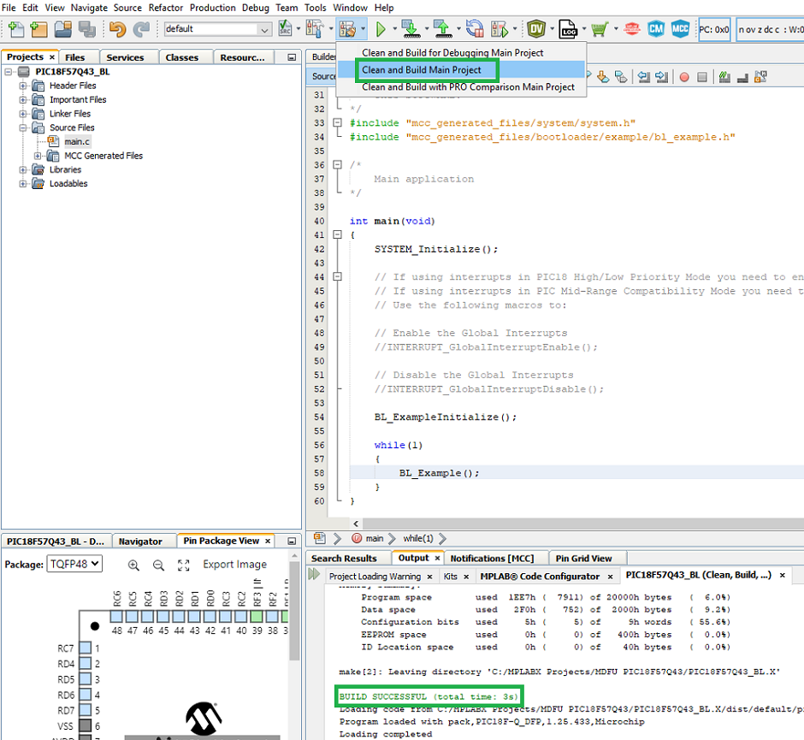Image resolution: width=804 pixels, height=740 pixels.
Task: Collapse the main function fold at line 41
Action: point(337,235)
